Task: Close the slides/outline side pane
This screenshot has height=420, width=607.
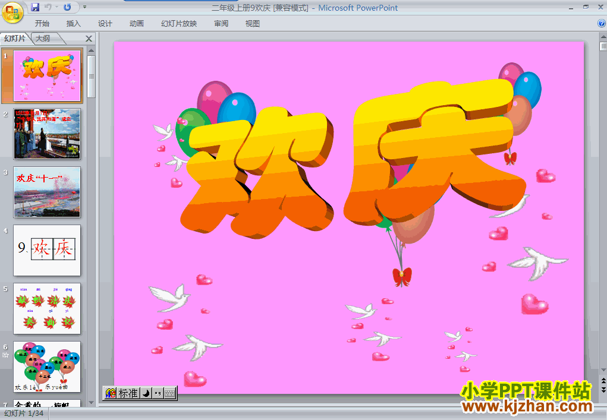Action: (89, 39)
